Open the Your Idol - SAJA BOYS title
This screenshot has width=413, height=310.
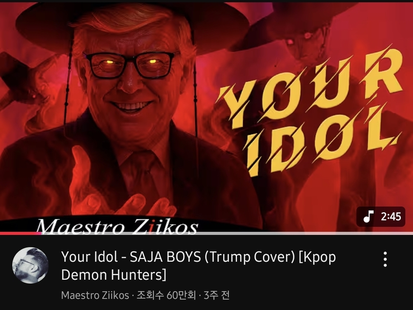(x=199, y=266)
